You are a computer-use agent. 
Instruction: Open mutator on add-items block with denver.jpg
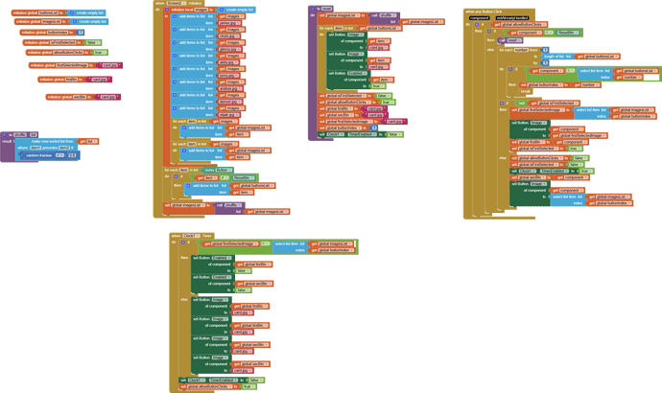coord(175,95)
